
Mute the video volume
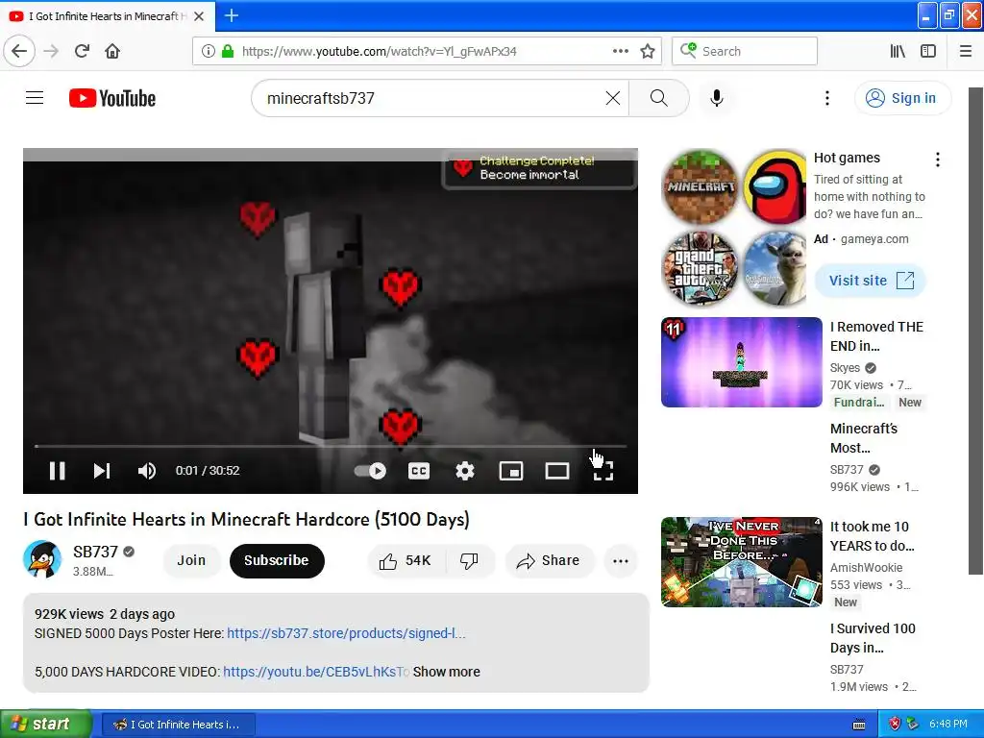coord(147,471)
